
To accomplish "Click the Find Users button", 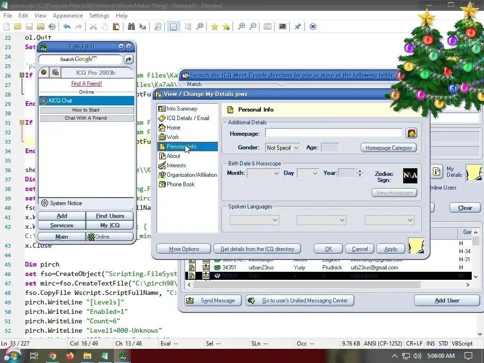I will point(110,216).
